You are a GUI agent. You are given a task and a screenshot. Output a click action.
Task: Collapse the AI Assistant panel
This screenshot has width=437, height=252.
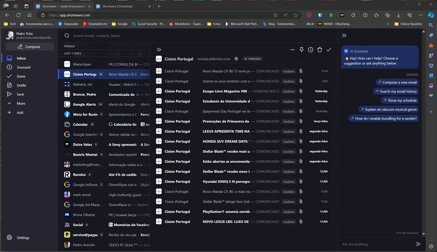(x=344, y=36)
